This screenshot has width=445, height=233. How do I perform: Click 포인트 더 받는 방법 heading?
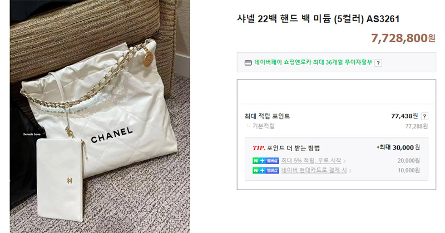(x=293, y=148)
